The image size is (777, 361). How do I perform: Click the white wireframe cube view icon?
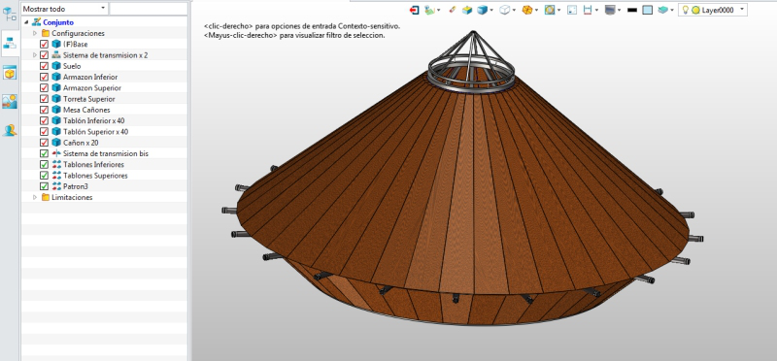coord(504,10)
